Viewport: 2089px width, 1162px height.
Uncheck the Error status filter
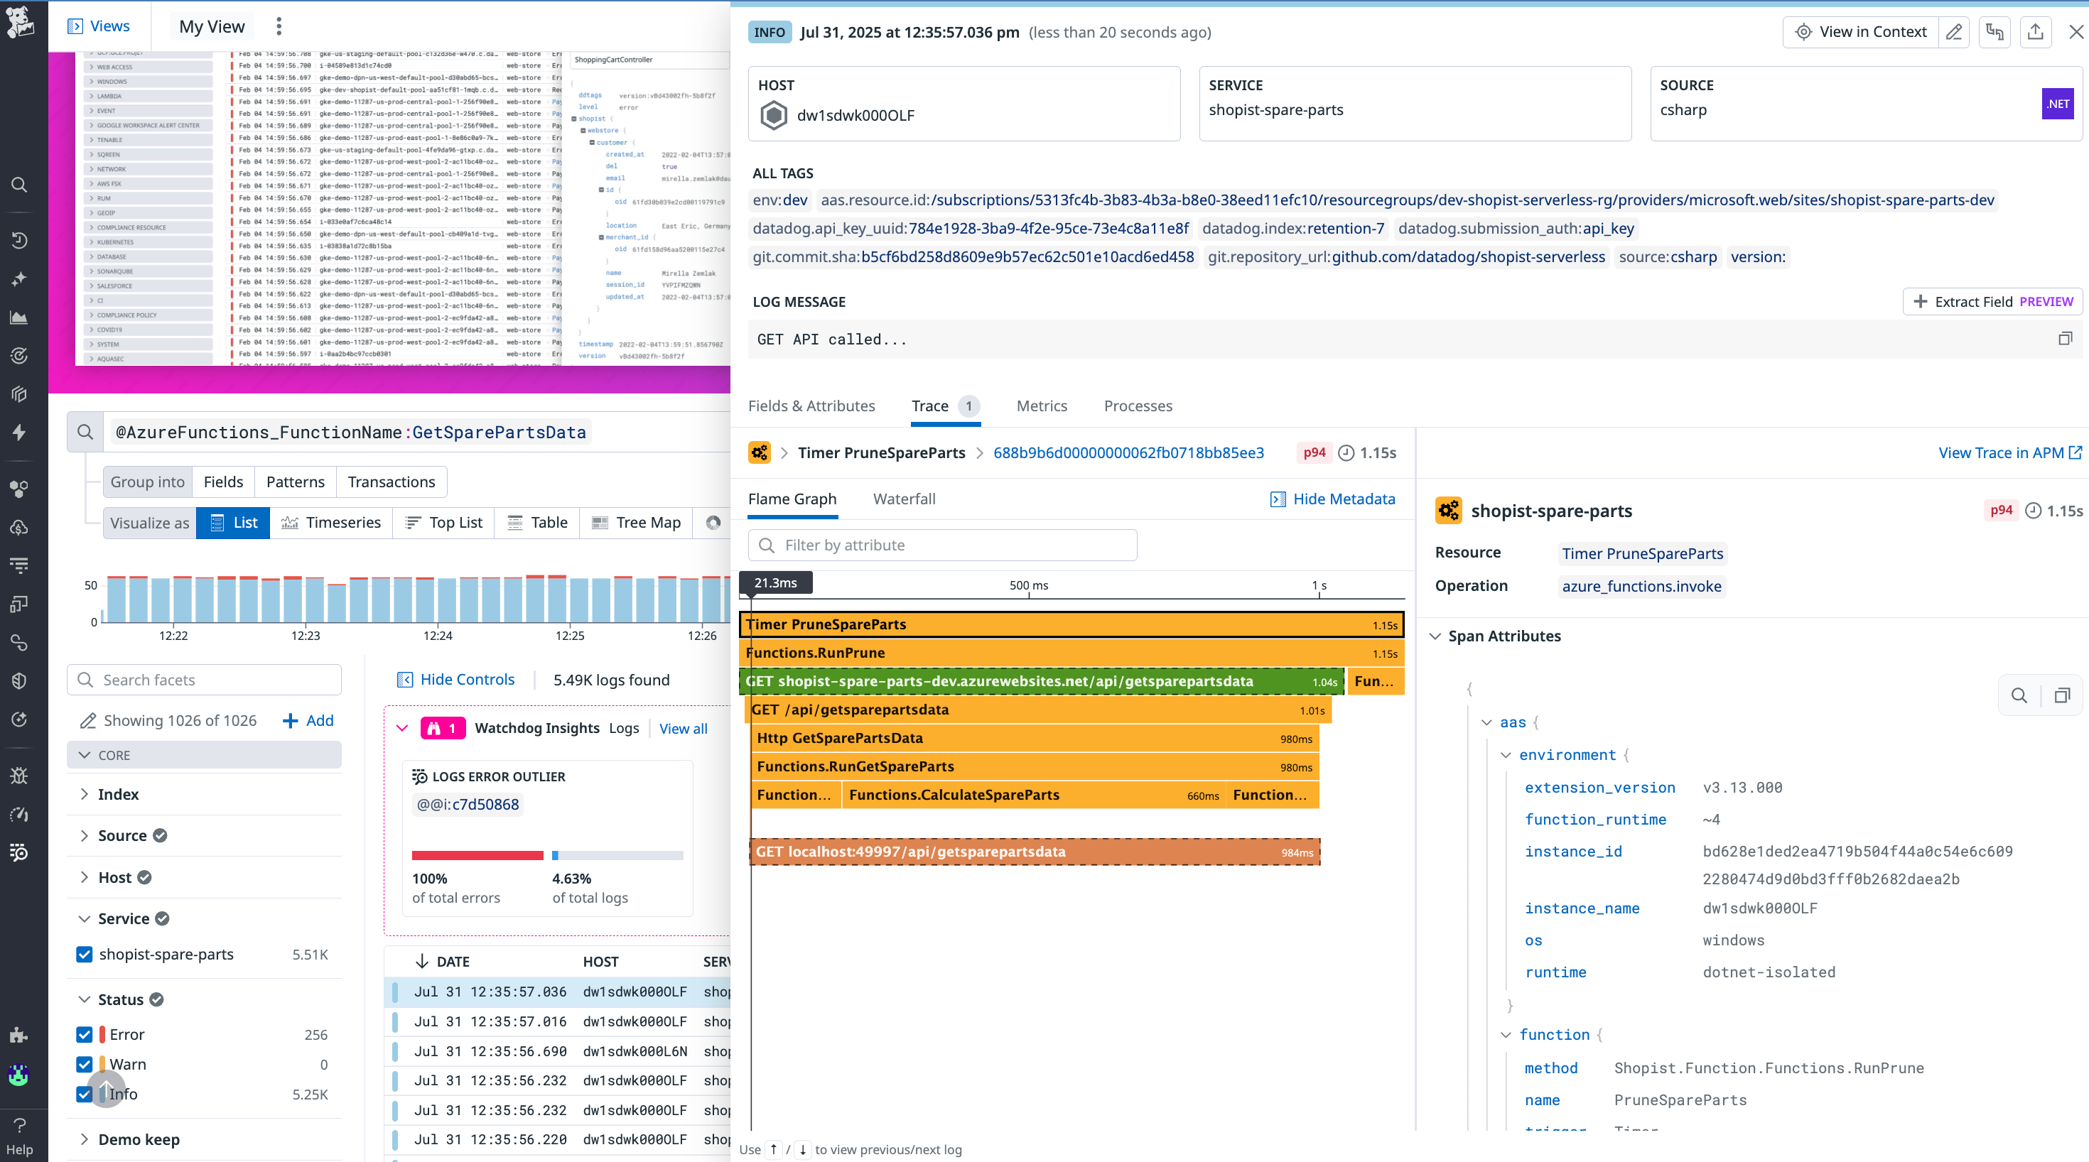pos(85,1034)
